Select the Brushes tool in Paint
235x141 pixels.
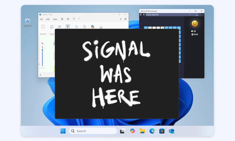point(68,27)
